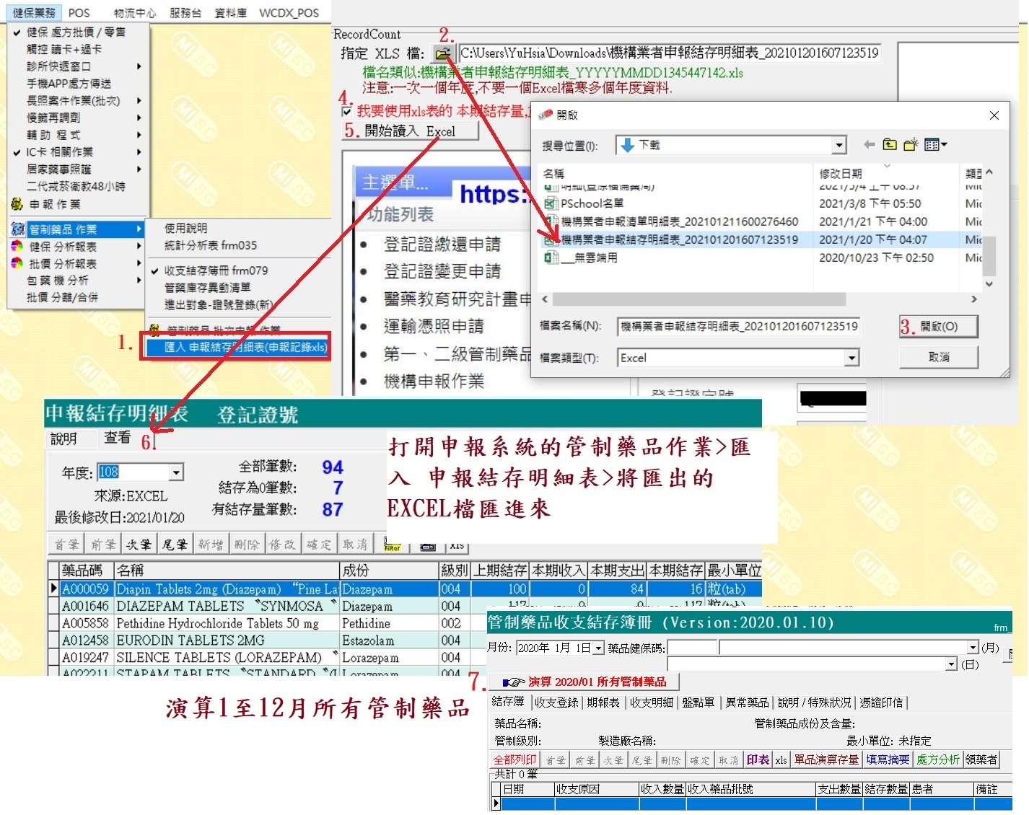Open the view menu icon in 開啟 dialog
The height and width of the screenshot is (815, 1029).
pyautogui.click(x=935, y=145)
